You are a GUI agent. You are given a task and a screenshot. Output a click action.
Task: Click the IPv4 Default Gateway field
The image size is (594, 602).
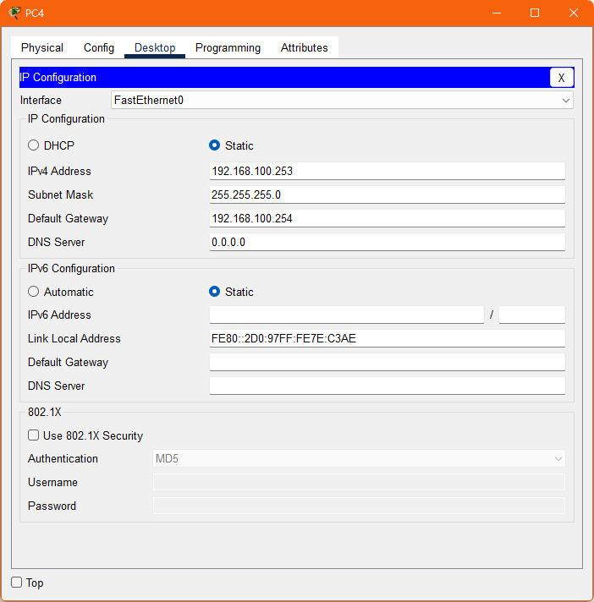pos(388,218)
